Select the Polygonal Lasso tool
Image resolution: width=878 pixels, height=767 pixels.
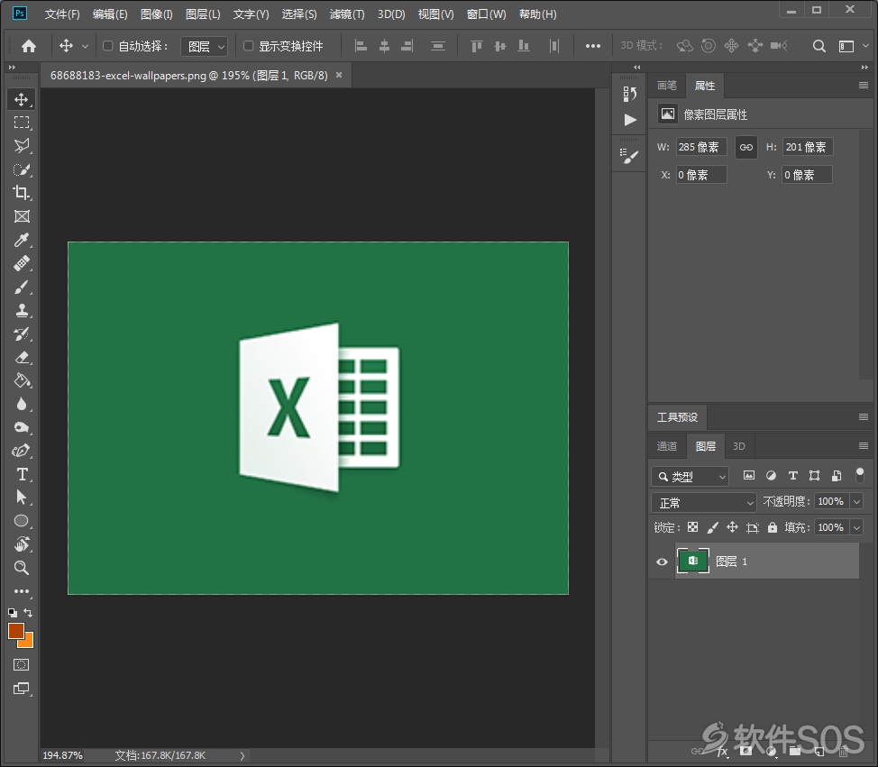point(22,146)
